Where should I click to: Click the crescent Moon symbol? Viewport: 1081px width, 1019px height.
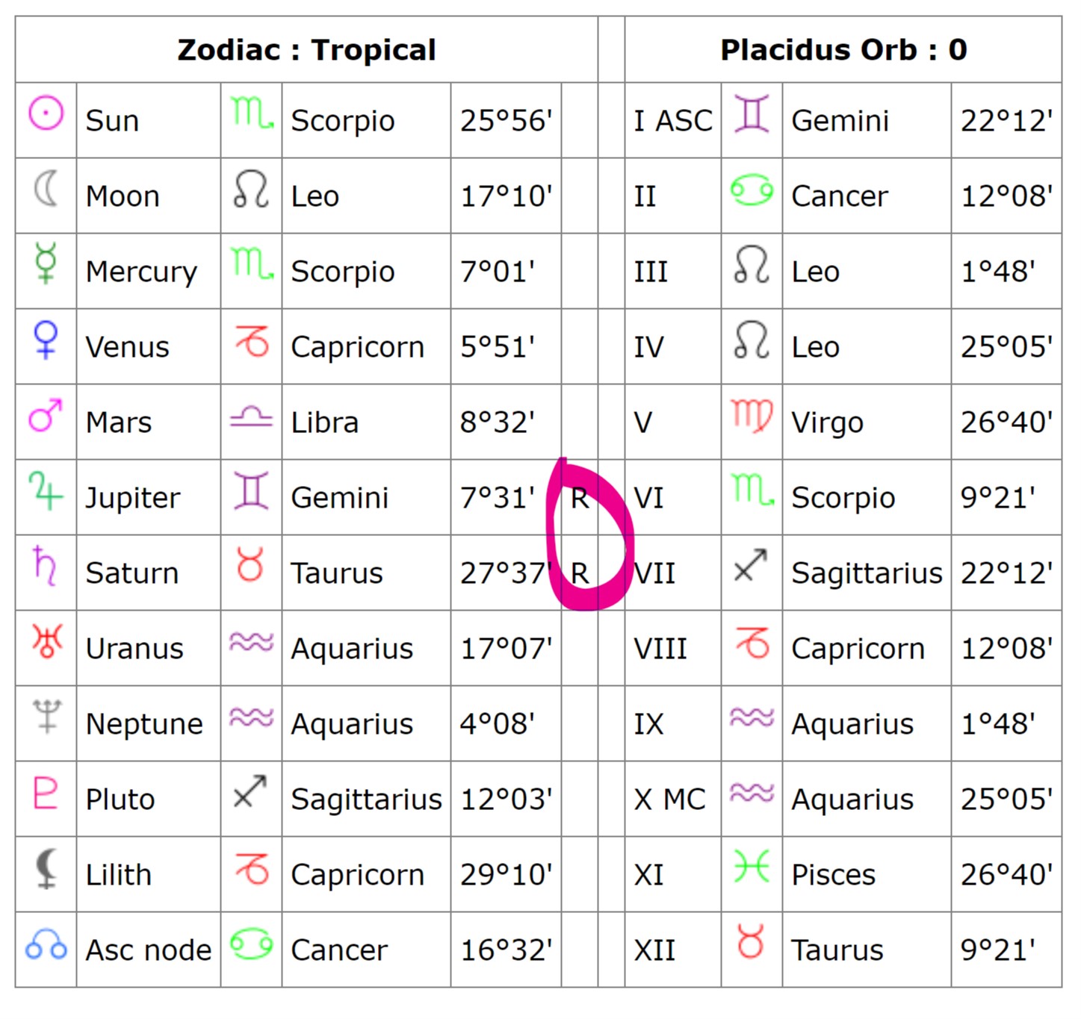click(46, 189)
